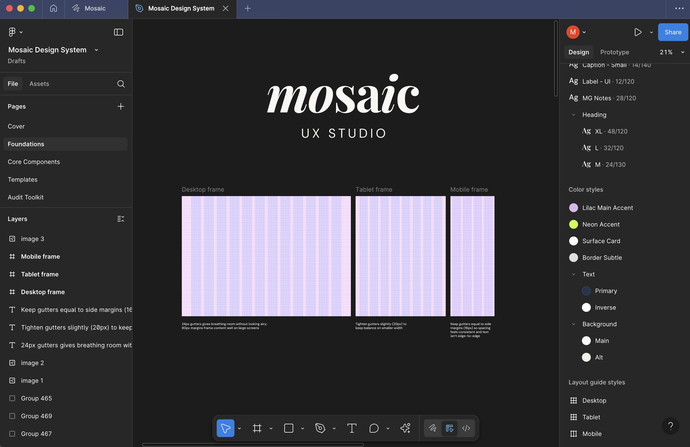
Task: Select the Text tool
Action: coord(352,428)
